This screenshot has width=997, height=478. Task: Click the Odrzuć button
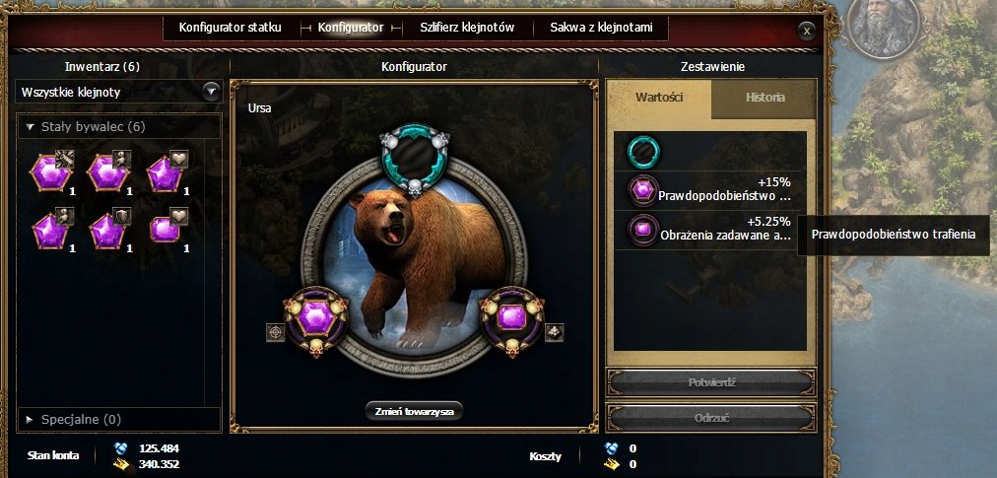711,418
